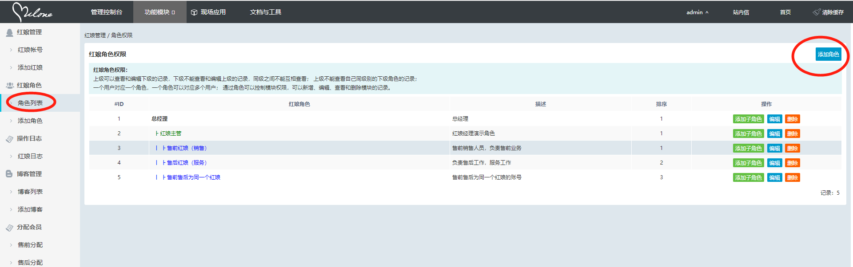Click the 分配会员 sidebar icon
The width and height of the screenshot is (853, 267).
pos(9,228)
